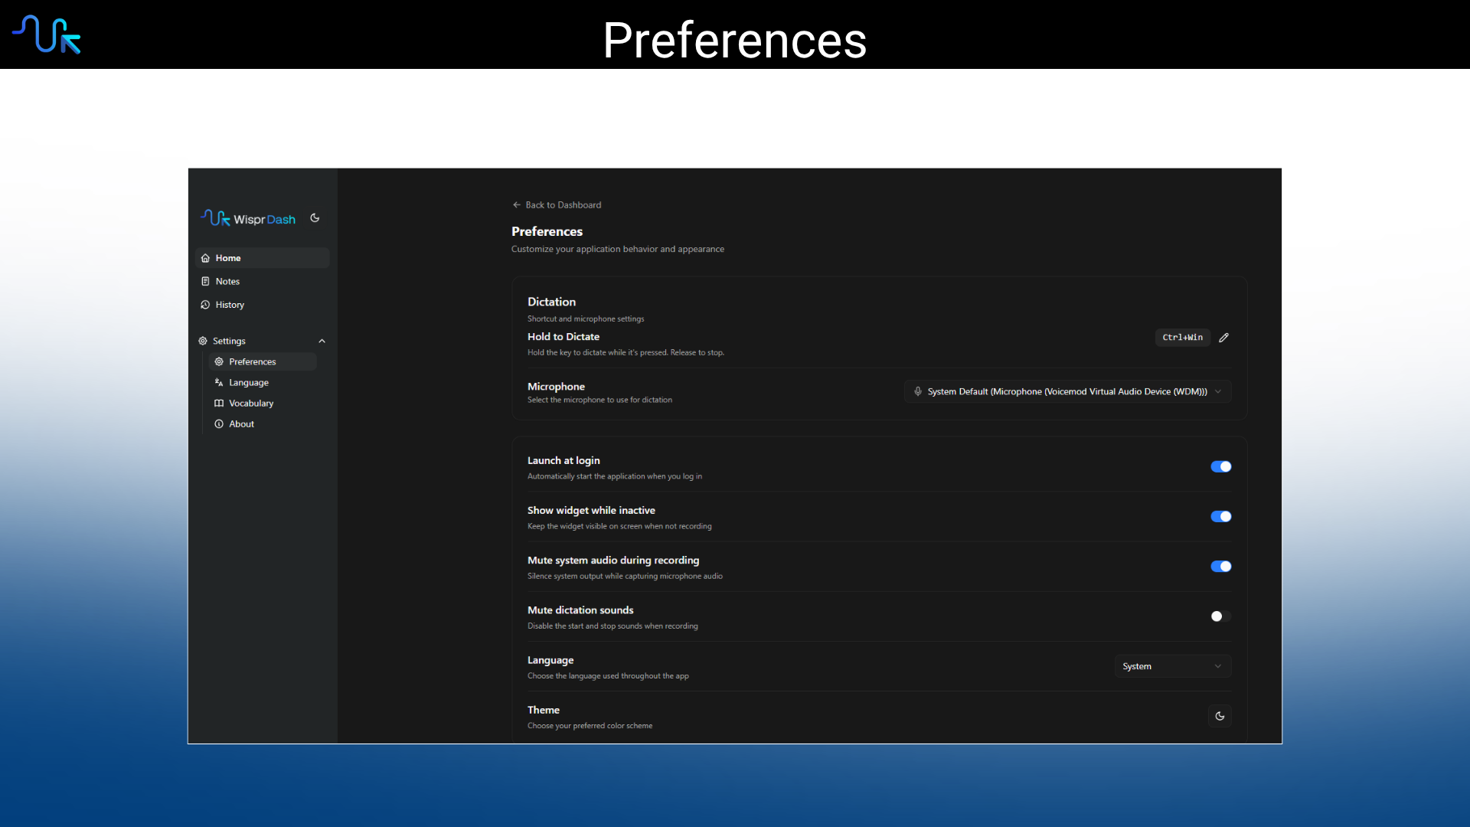
Task: Click the Home house icon
Action: [x=205, y=258]
